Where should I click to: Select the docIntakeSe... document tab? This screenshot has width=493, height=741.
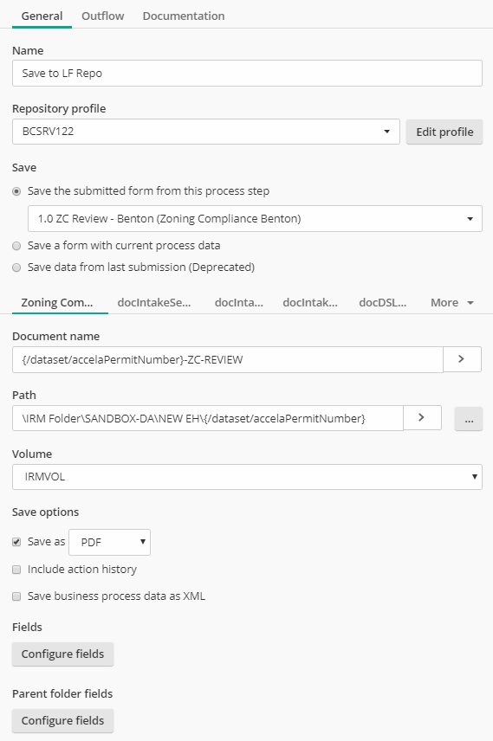154,302
